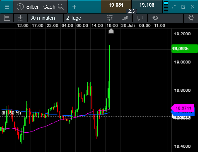Click the circled number 1 icon
This screenshot has height=152, width=198.
20,7
